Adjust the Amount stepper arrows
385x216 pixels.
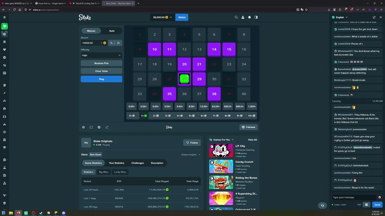[x=102, y=43]
